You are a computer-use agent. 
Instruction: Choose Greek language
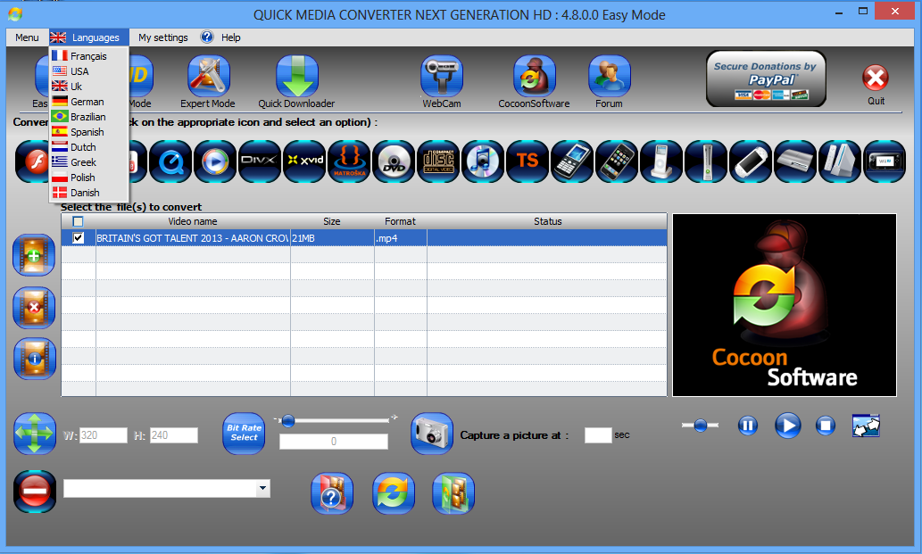point(88,162)
